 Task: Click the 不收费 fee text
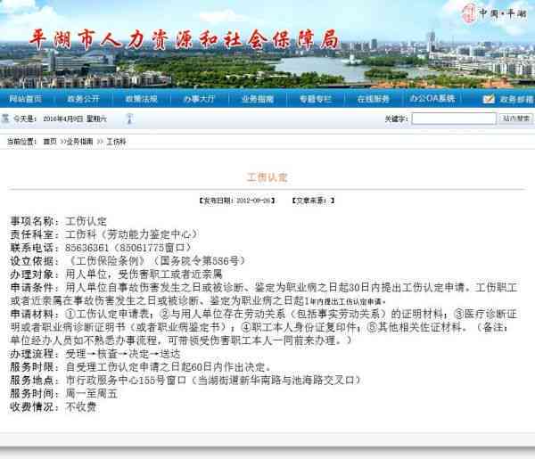[81, 406]
